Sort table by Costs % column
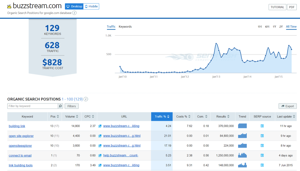The width and height of the screenshot is (300, 171). (x=183, y=116)
